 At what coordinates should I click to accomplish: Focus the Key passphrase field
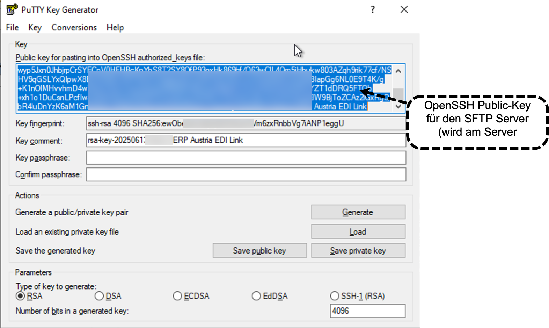tap(246, 157)
